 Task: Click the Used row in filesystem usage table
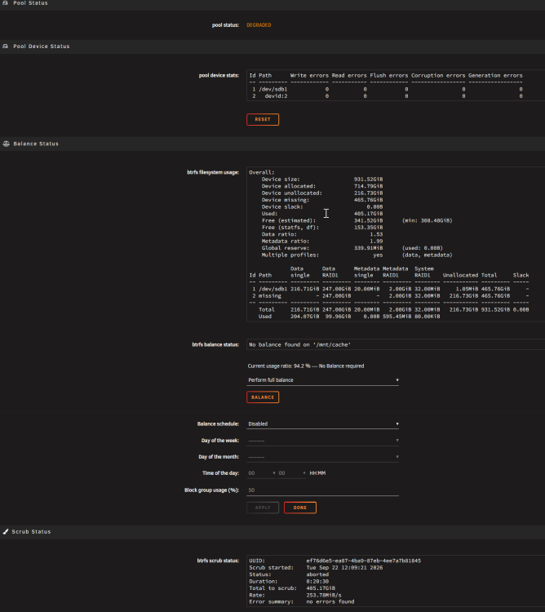click(349, 317)
